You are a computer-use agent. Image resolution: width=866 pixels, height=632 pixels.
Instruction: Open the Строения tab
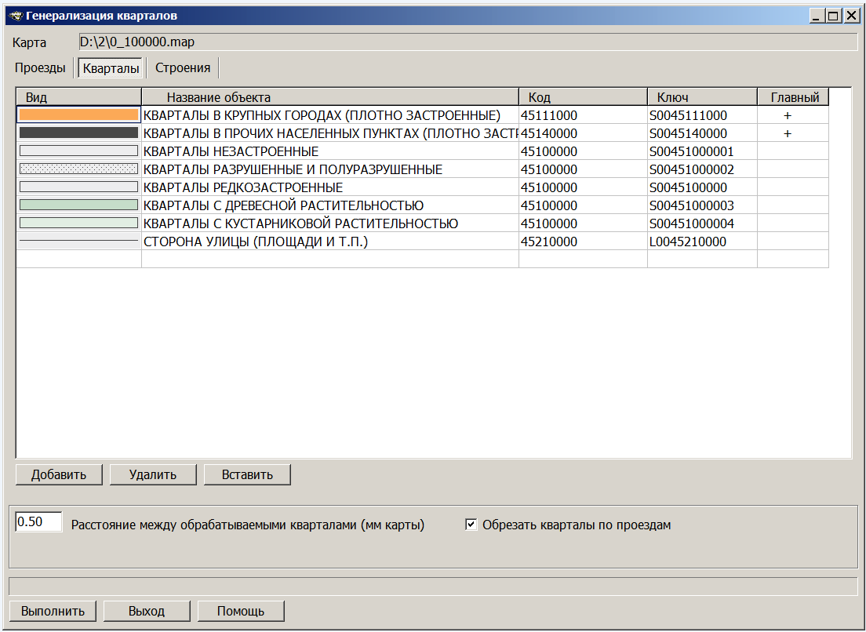[183, 68]
